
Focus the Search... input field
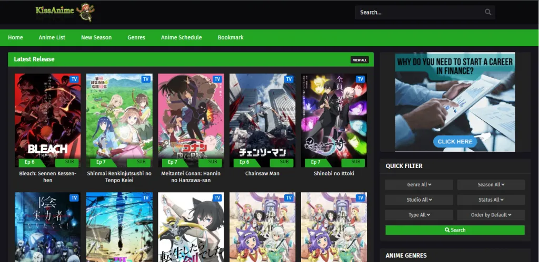click(x=425, y=13)
